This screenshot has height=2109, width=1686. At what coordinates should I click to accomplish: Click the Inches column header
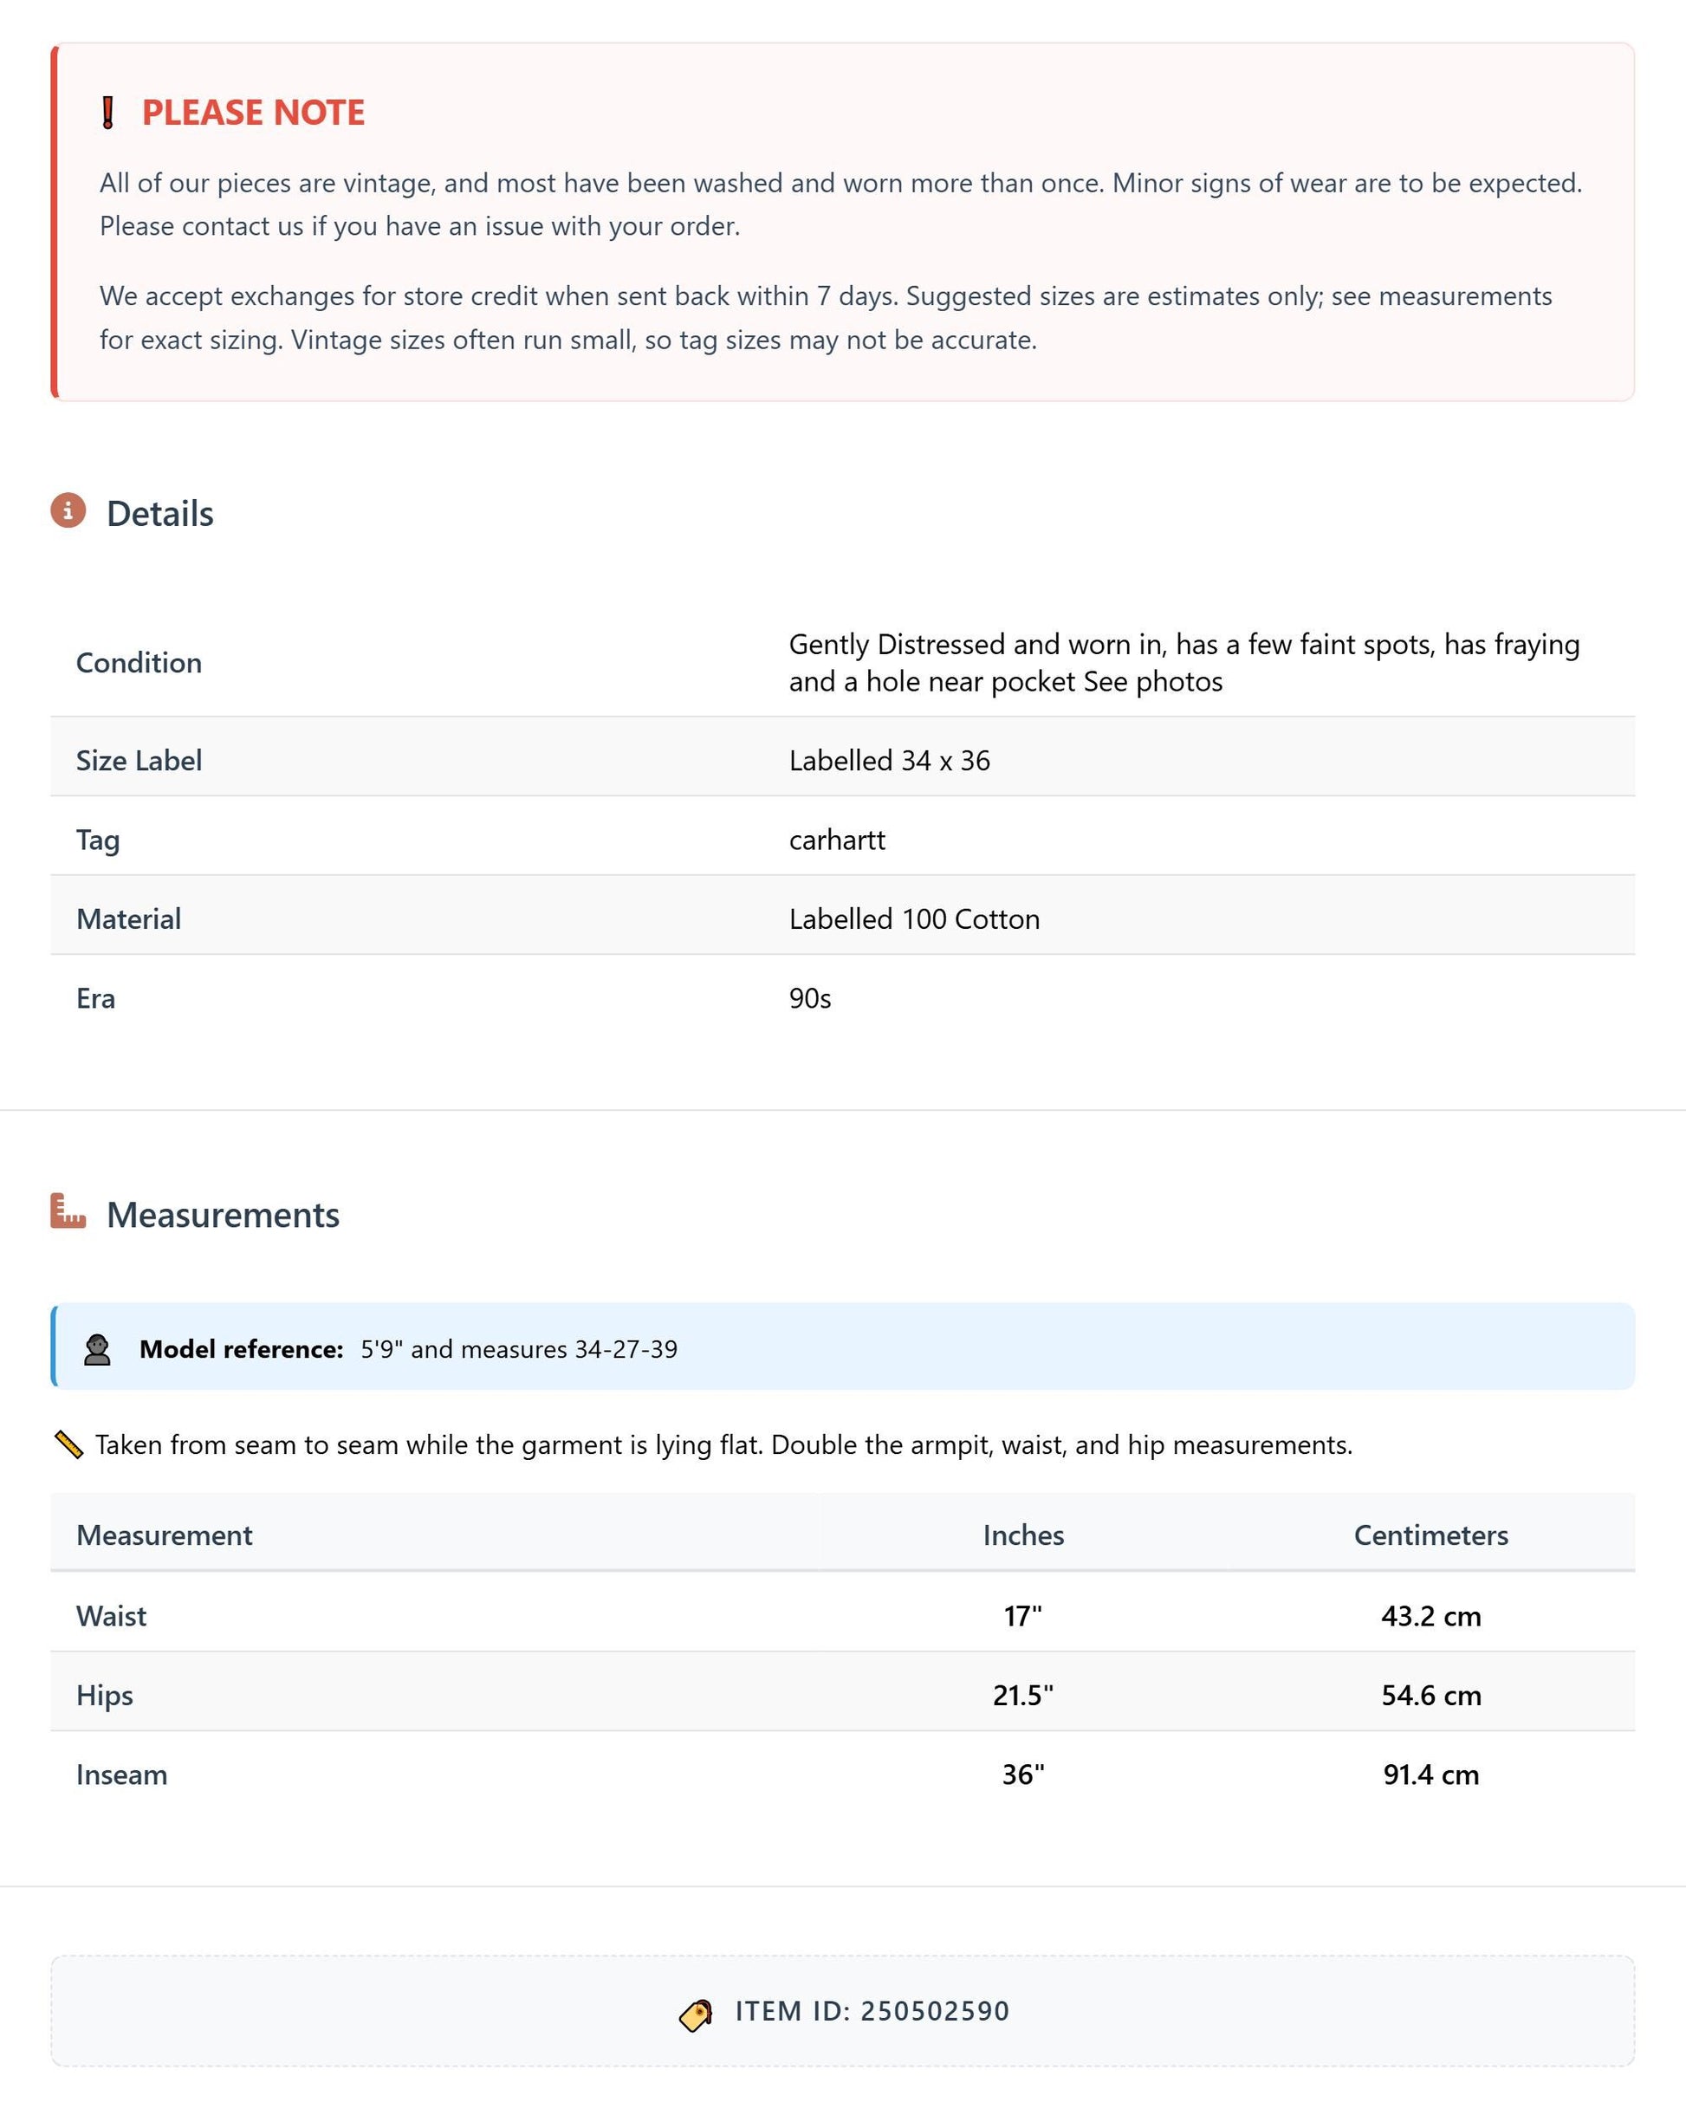(1023, 1535)
